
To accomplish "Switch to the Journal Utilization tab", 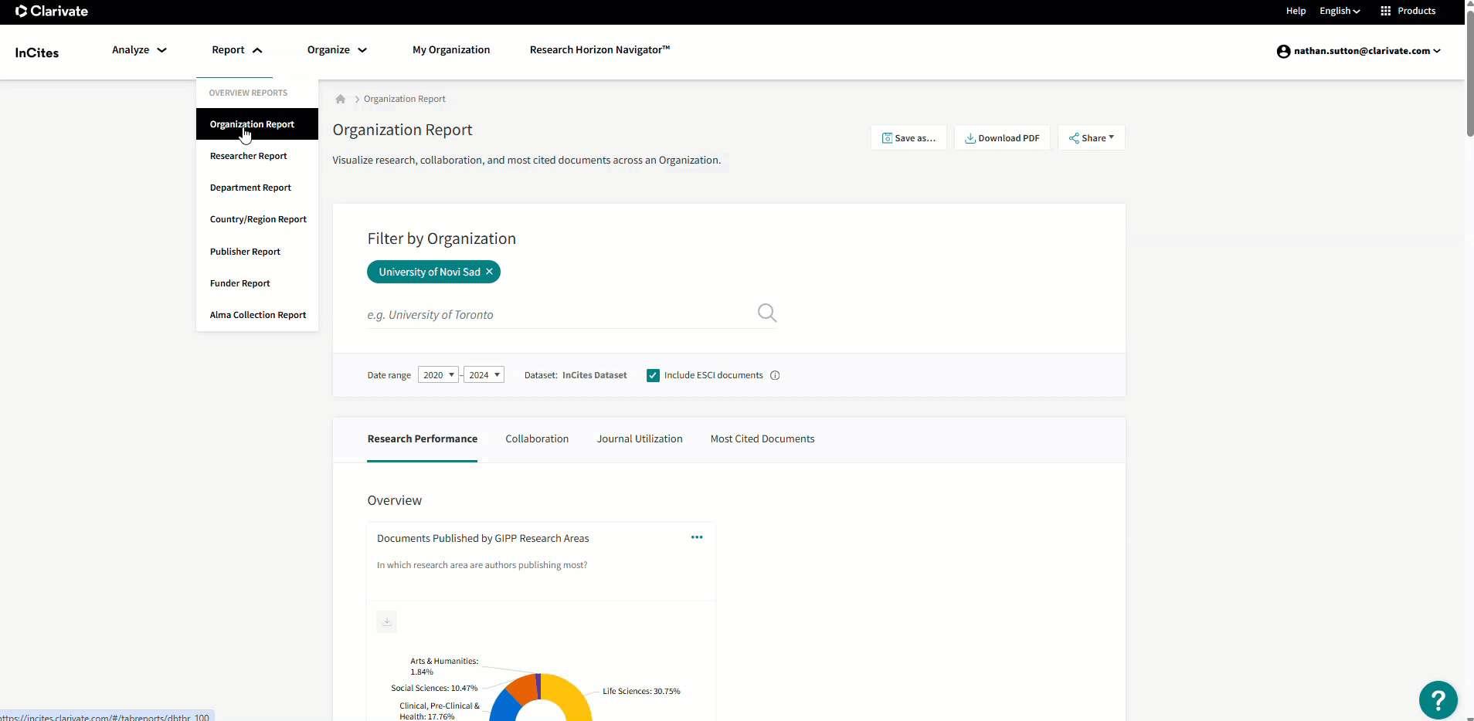I will 640,438.
